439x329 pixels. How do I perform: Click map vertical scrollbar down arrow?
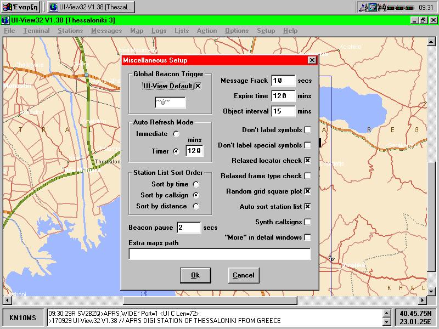click(431, 292)
